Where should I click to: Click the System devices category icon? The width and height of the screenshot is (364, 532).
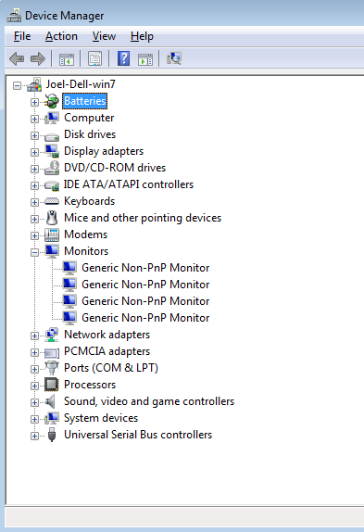pos(52,418)
